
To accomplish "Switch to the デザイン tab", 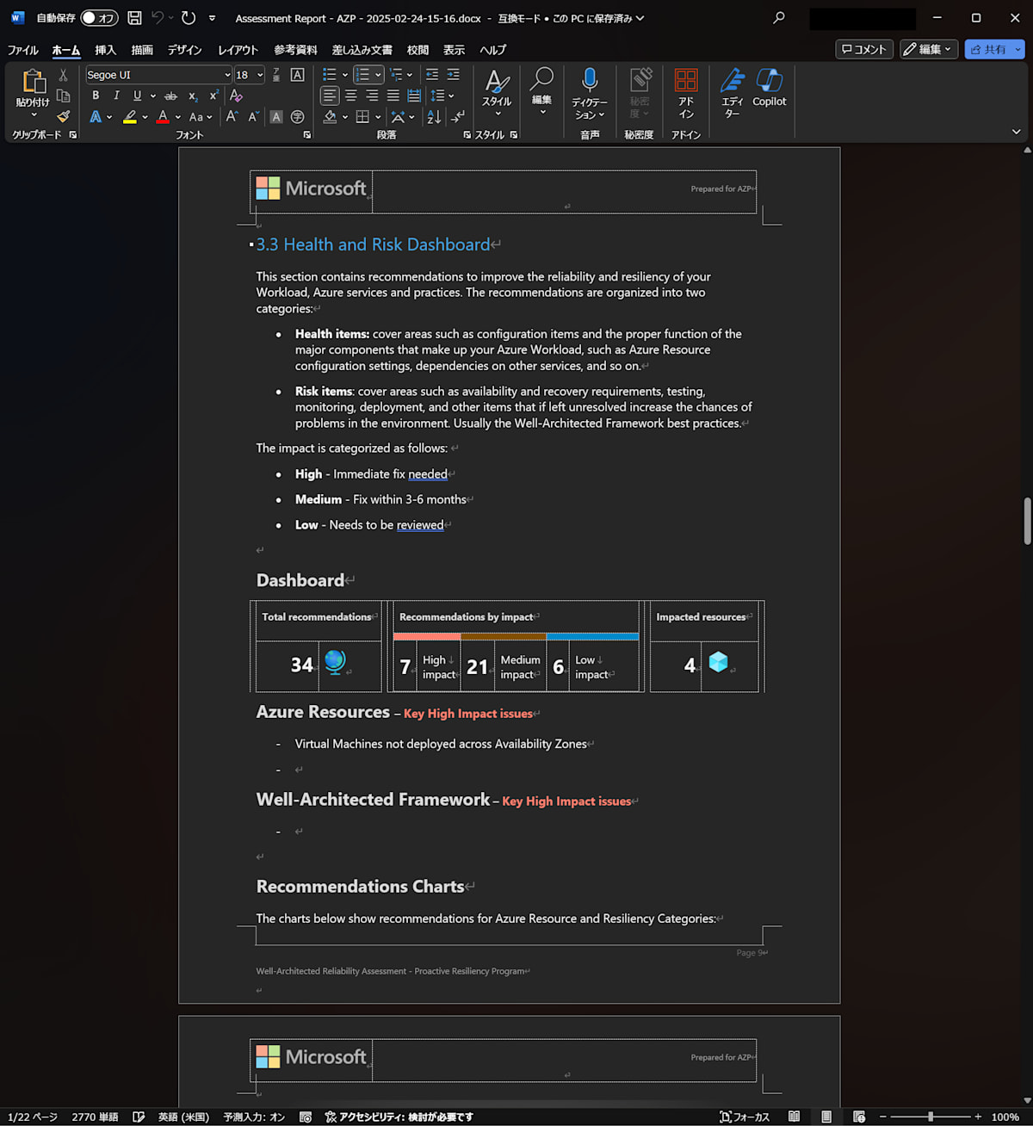I will 185,50.
